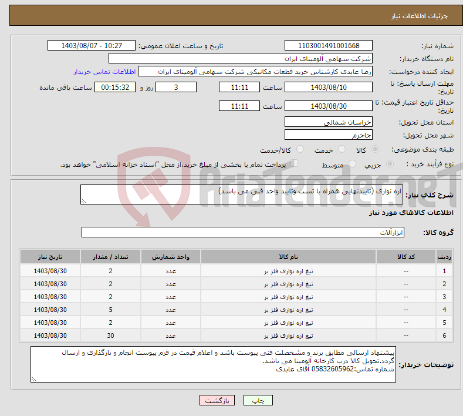
Task: Click the تعداد / مقدار column header
Action: (x=110, y=257)
